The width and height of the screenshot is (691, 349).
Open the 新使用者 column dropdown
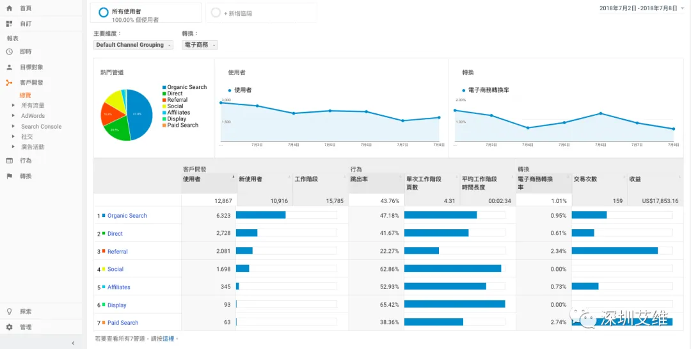[290, 177]
